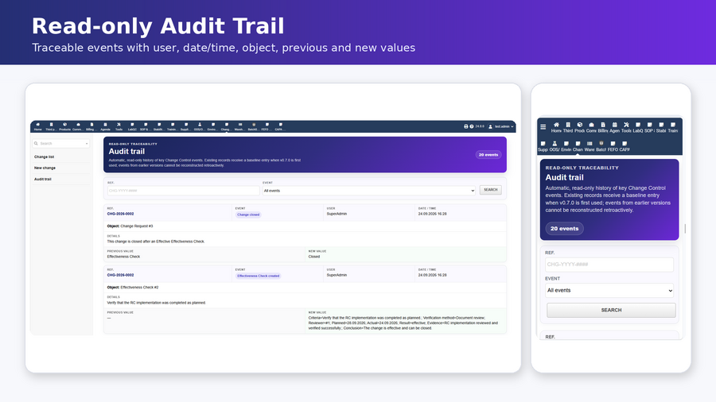
Task: Open Tools module in desktop navbar
Action: (119, 126)
